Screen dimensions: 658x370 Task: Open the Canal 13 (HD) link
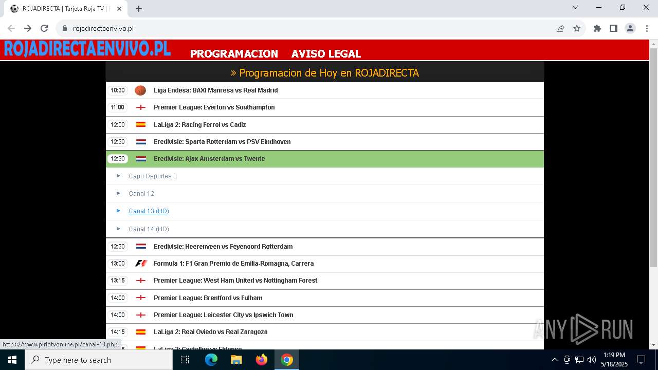click(149, 211)
